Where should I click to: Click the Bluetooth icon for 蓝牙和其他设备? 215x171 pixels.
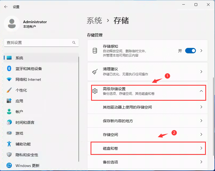pos(9,69)
